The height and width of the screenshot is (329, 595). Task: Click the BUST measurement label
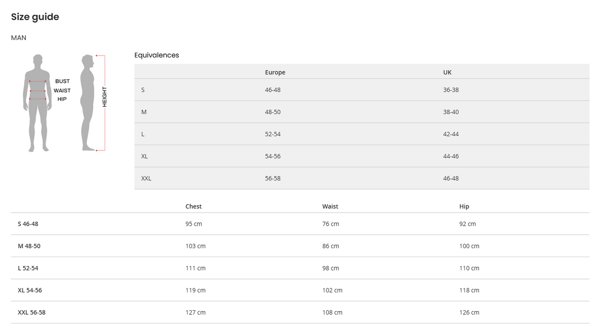coord(62,81)
